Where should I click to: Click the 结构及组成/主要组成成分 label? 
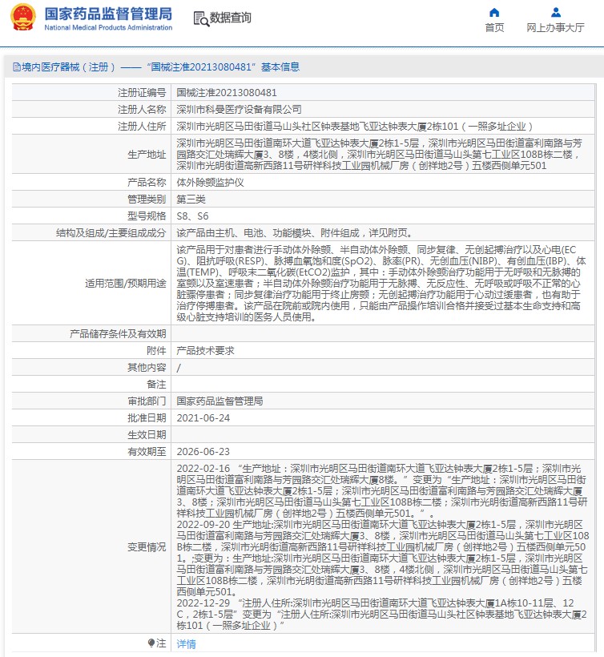coord(111,233)
